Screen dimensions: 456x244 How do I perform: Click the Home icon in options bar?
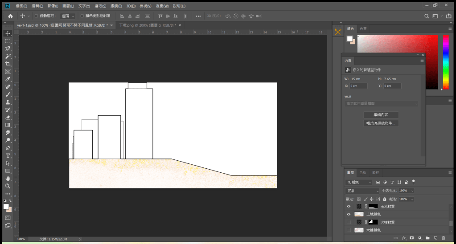tap(10, 16)
